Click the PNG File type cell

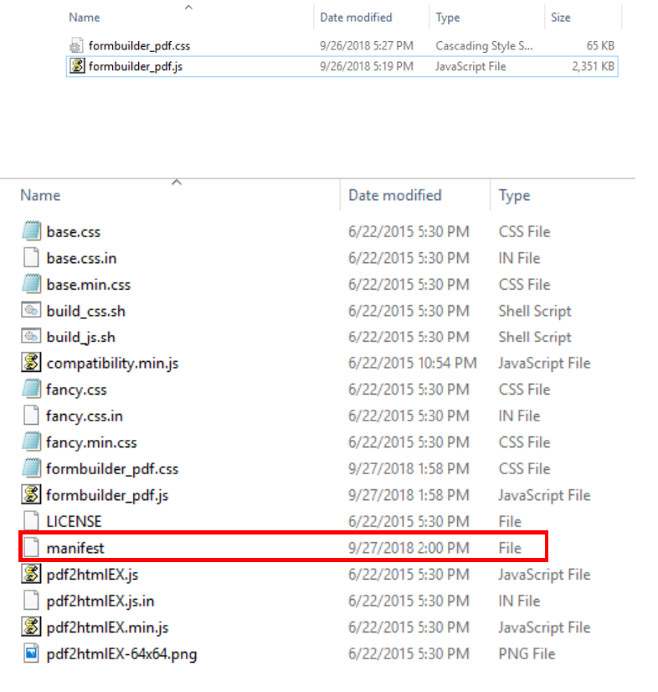(527, 653)
